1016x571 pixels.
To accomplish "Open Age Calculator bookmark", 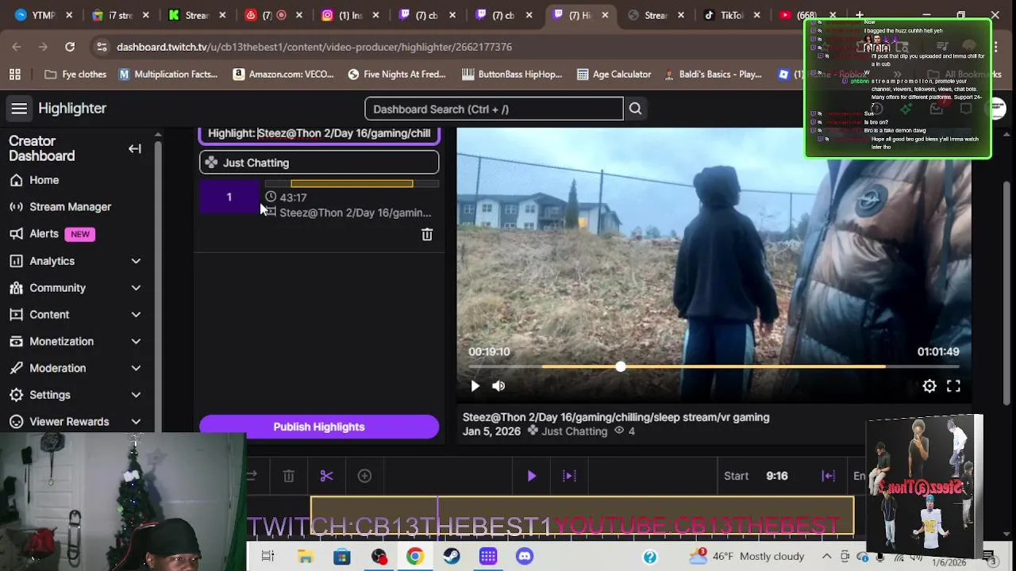I will point(614,75).
